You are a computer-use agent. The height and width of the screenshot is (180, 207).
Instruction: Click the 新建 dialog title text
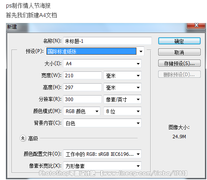(12, 27)
